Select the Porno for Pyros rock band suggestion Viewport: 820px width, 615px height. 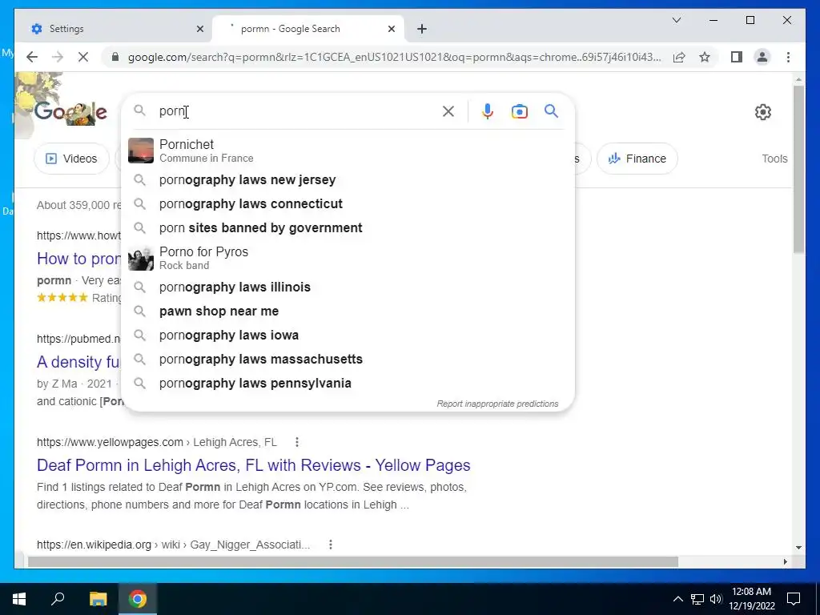pos(348,259)
